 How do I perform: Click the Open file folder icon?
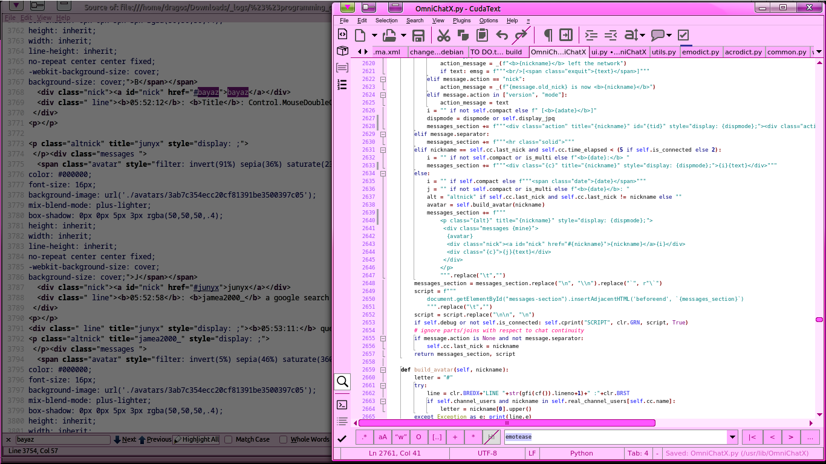[x=390, y=35]
